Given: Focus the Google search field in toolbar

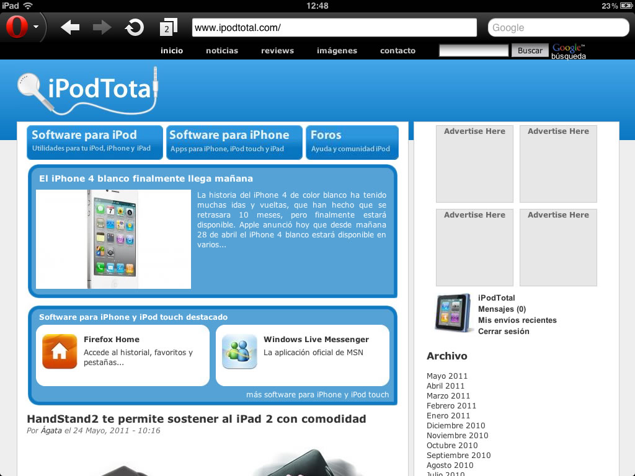Looking at the screenshot, I should coord(558,27).
